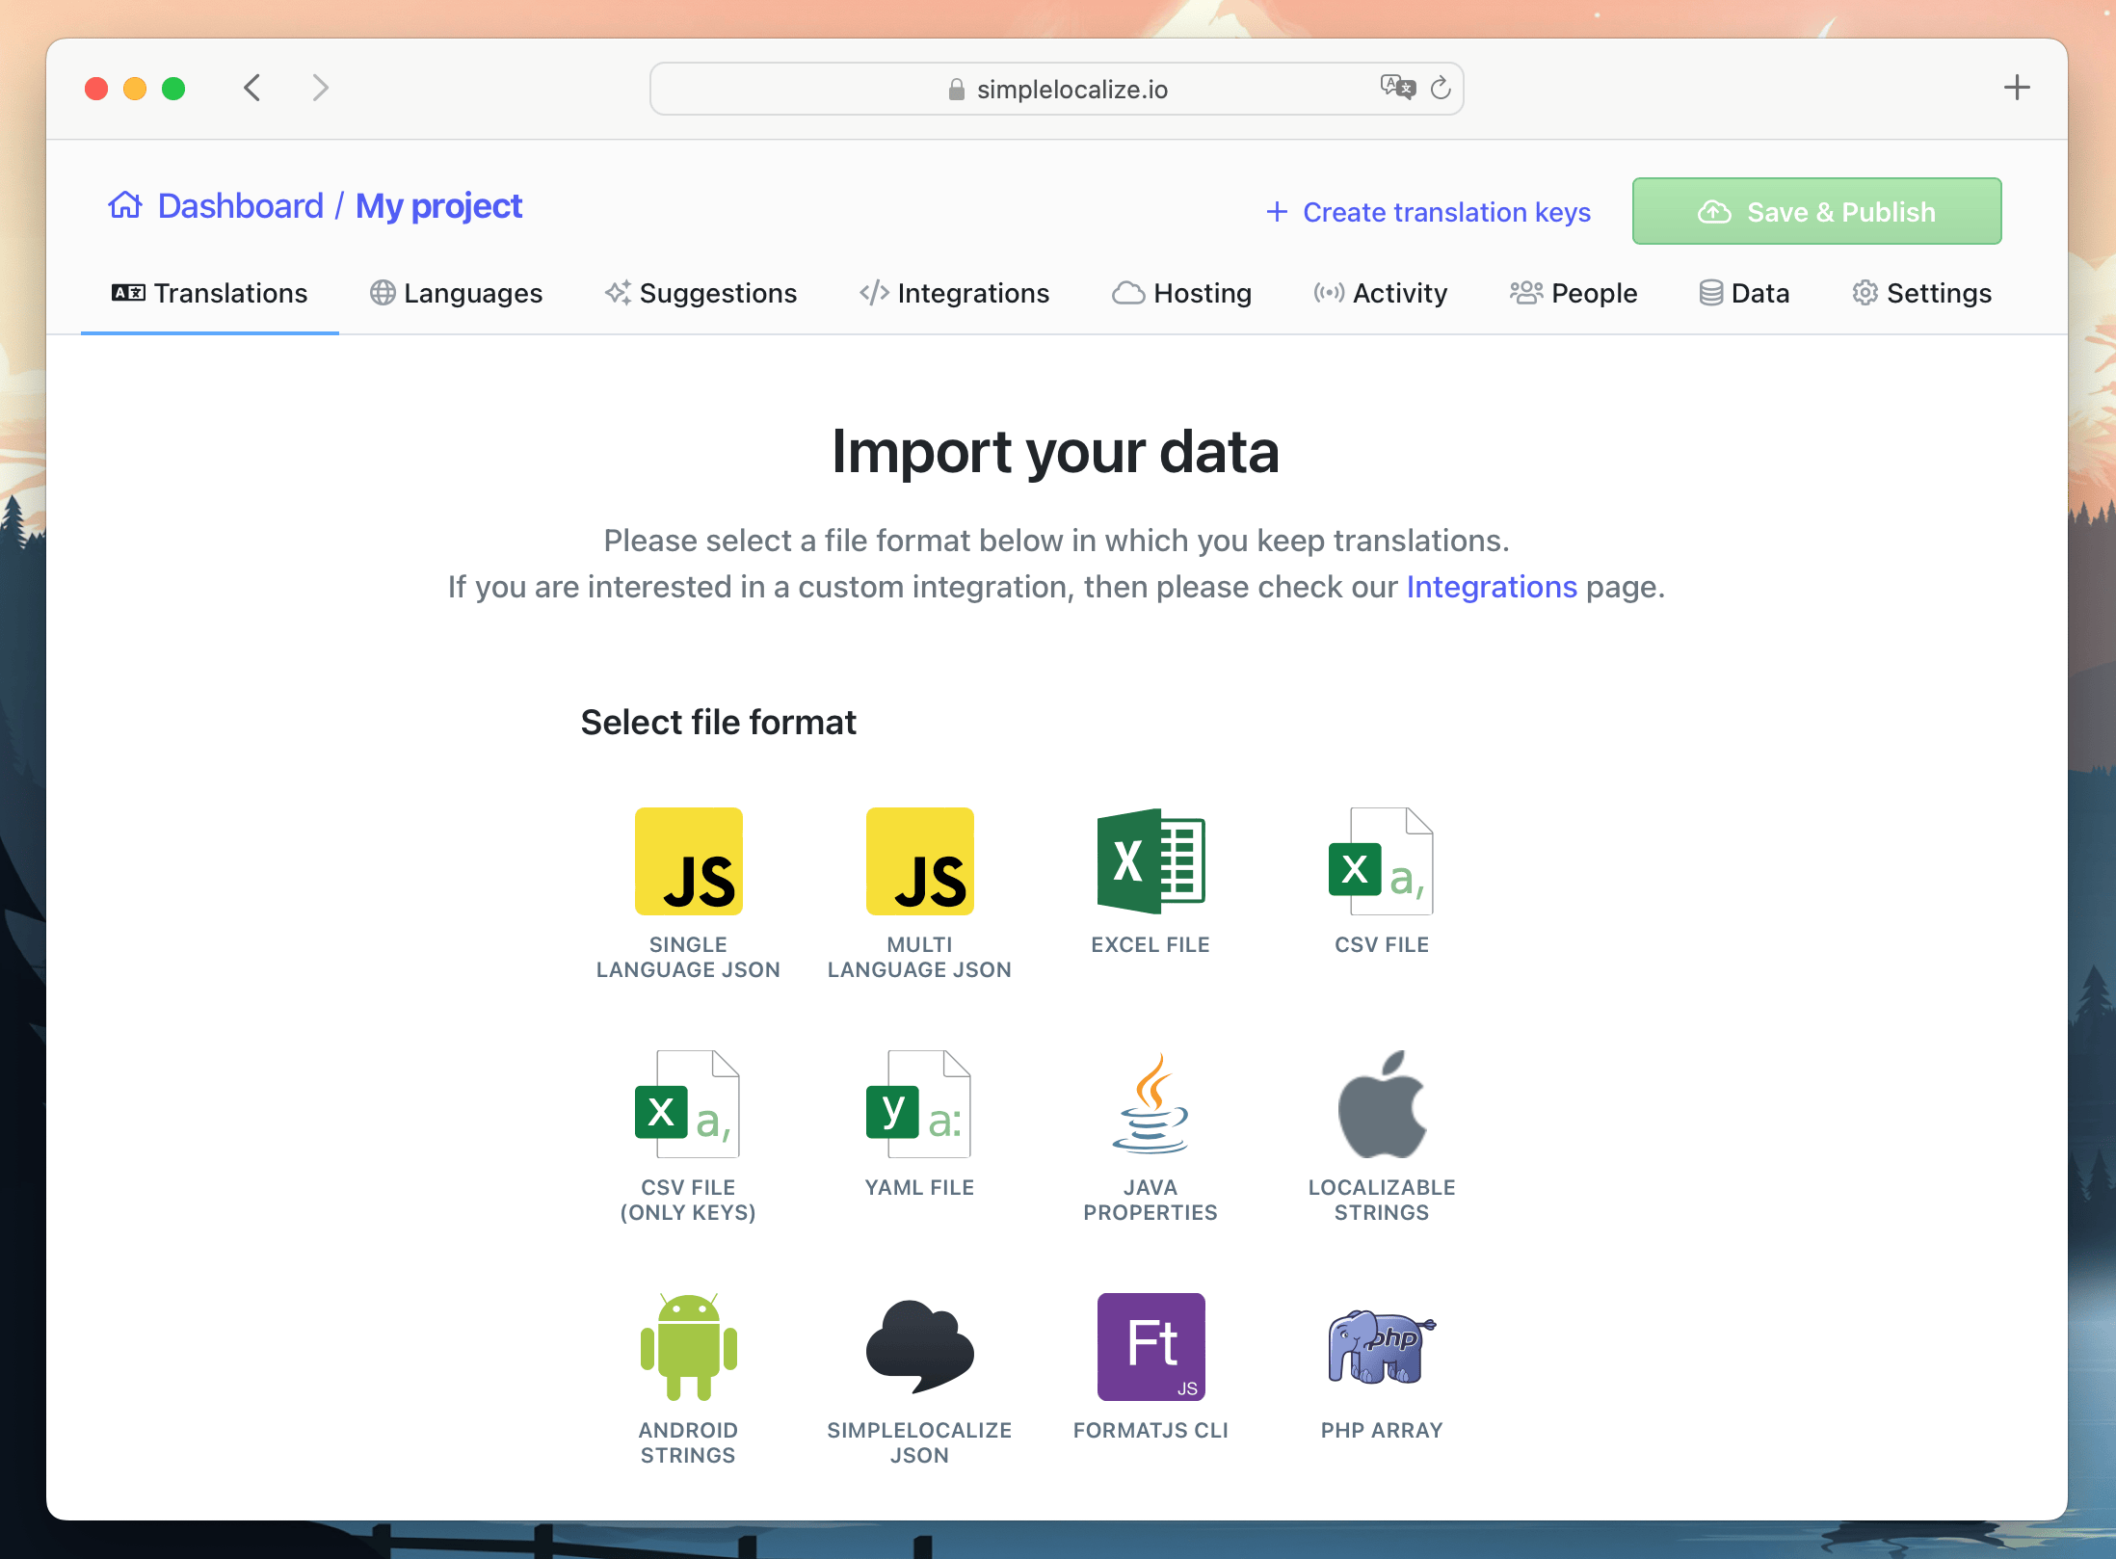
Task: View the Activity tab
Action: [x=1380, y=293]
